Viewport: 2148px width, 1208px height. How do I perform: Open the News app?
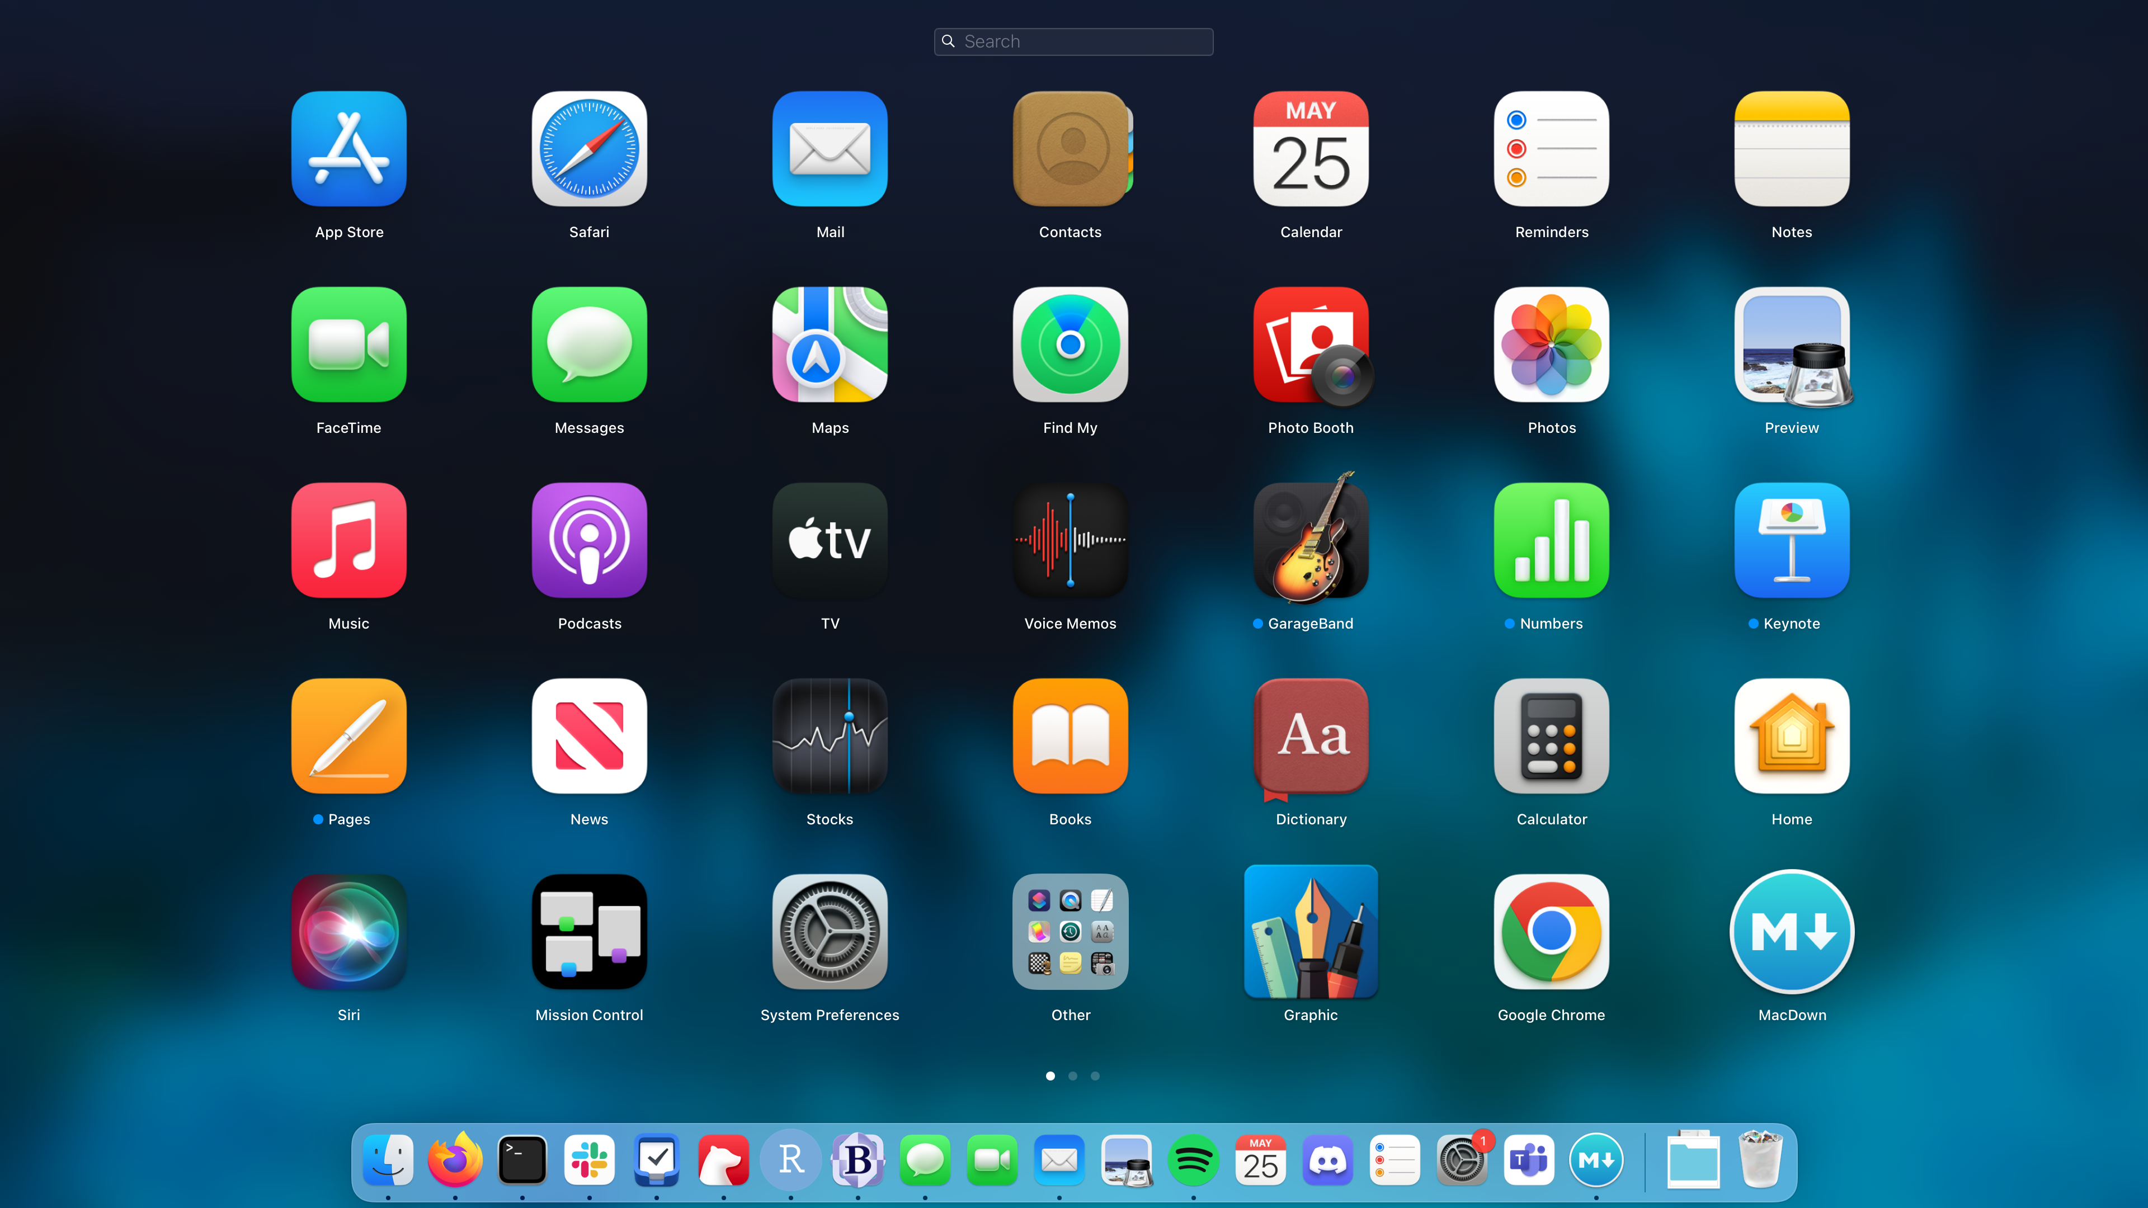pos(590,736)
